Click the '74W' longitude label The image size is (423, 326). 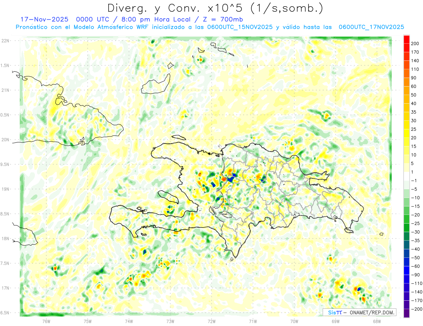tap(129, 321)
